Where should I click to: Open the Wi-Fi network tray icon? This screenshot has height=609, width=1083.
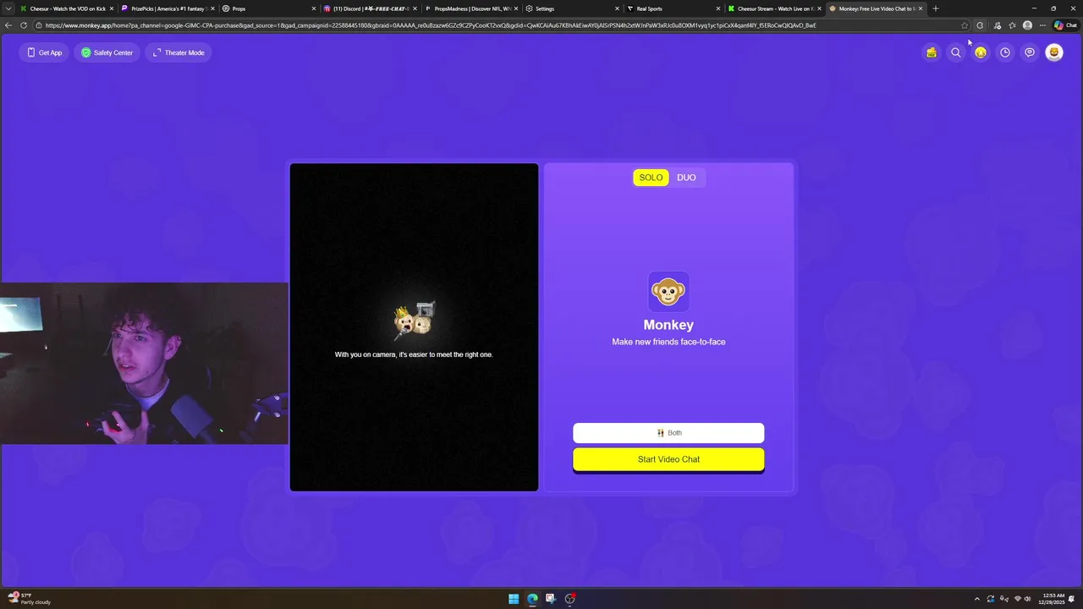click(x=1017, y=599)
